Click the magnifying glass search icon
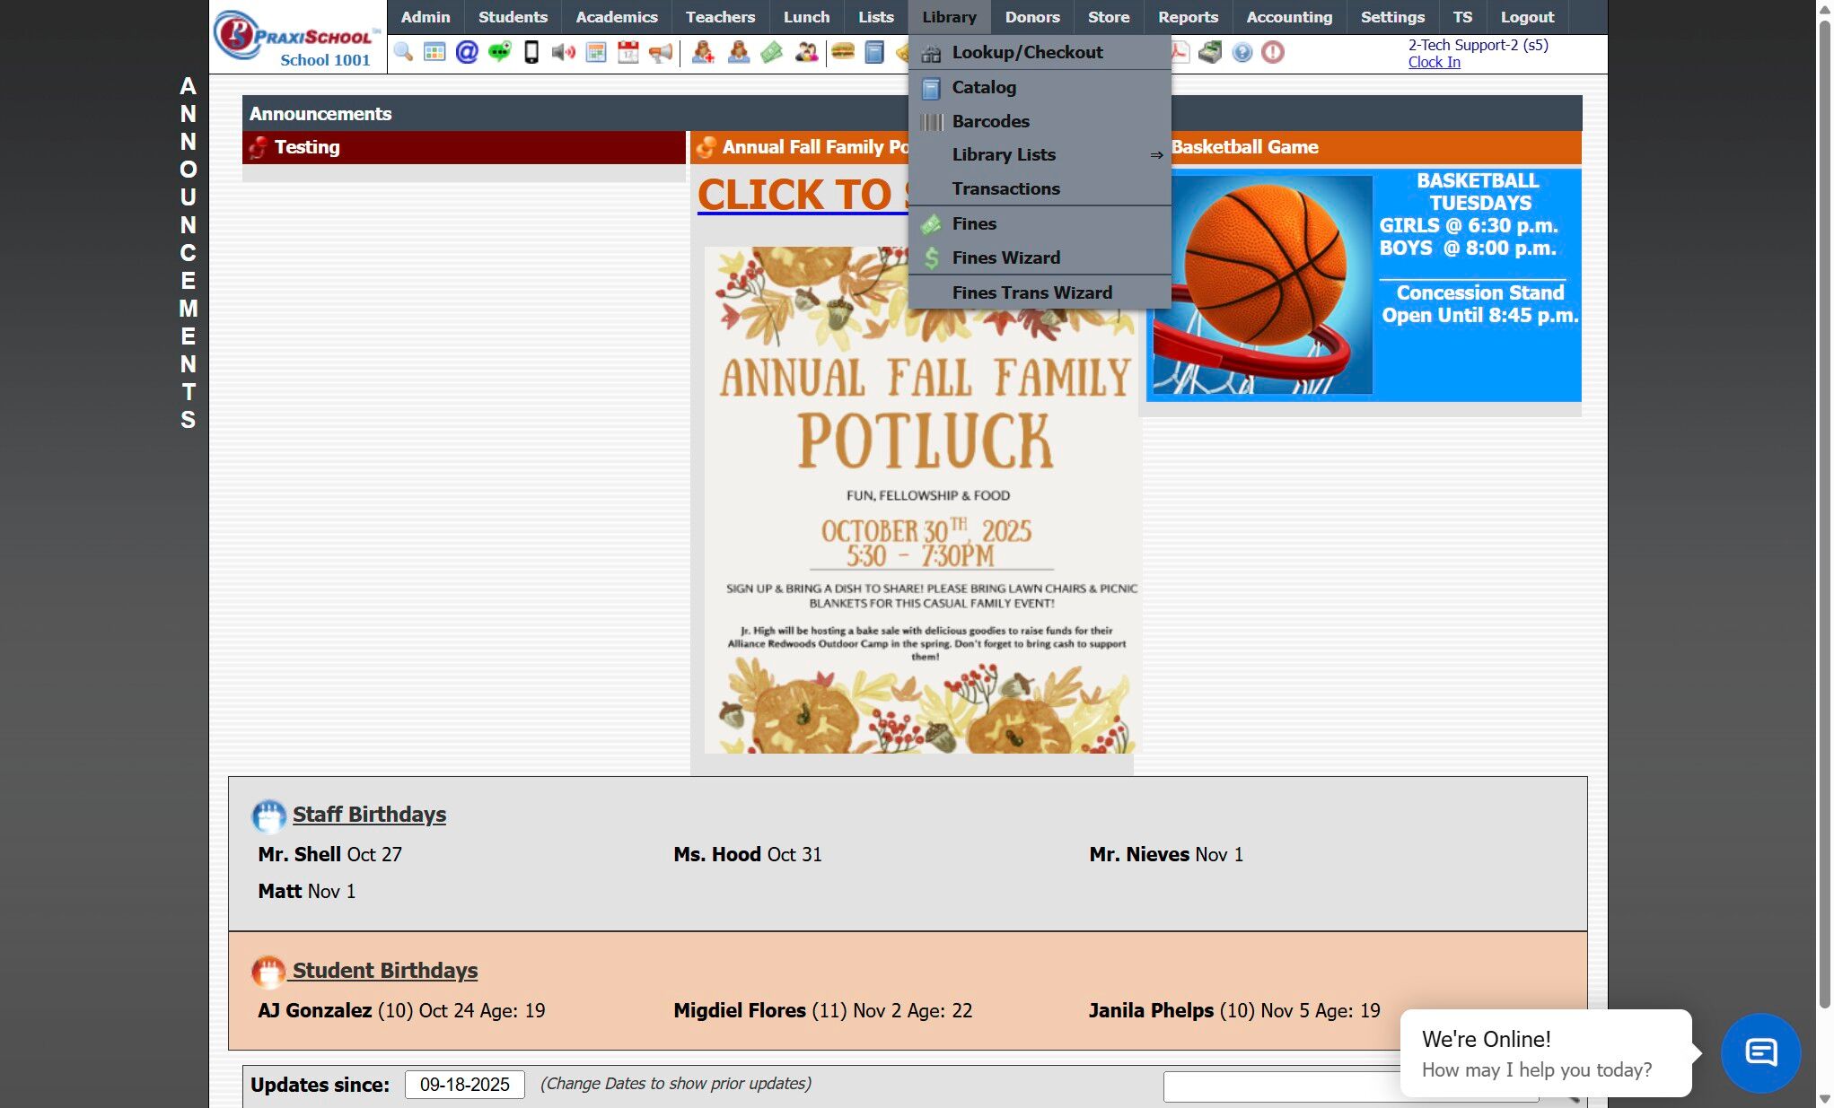This screenshot has width=1834, height=1108. tap(403, 52)
